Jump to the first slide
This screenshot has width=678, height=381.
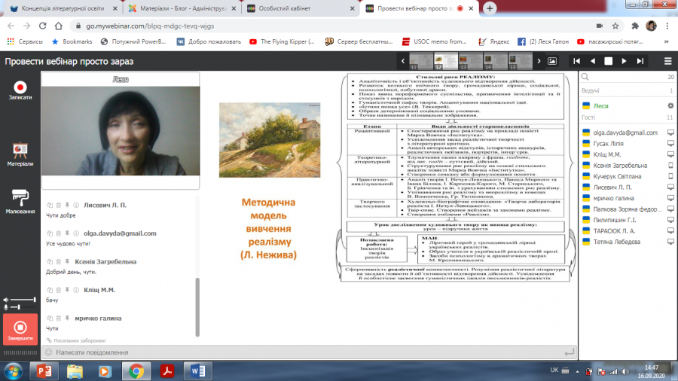click(576, 60)
